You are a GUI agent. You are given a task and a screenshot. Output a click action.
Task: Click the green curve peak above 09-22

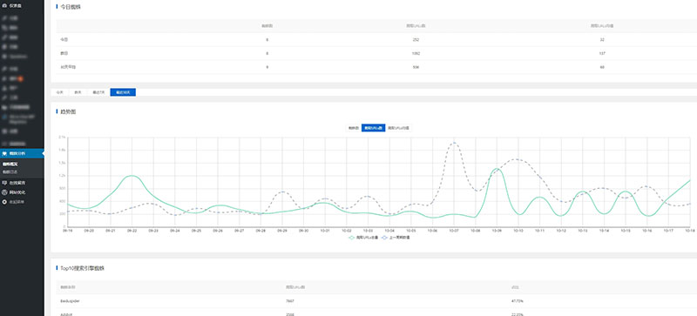132,176
